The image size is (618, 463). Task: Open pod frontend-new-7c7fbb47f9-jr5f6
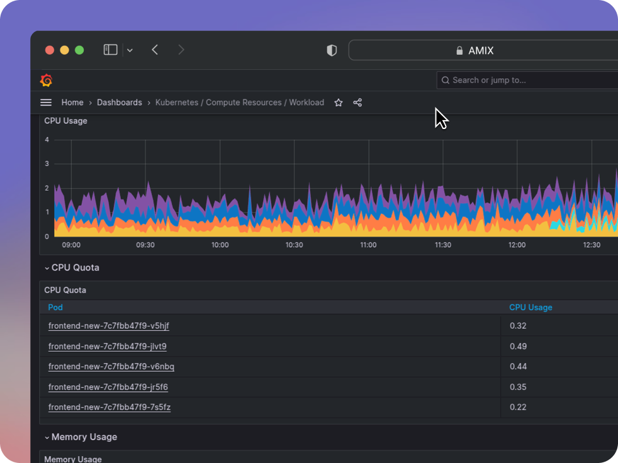[x=108, y=387]
